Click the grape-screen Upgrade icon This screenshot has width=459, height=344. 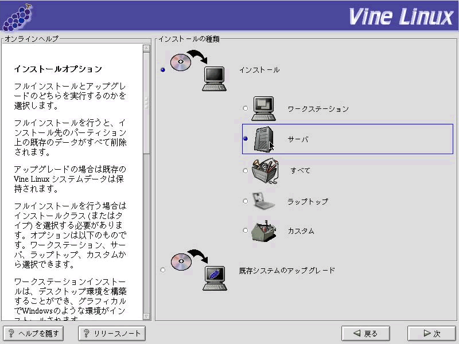pyautogui.click(x=199, y=270)
